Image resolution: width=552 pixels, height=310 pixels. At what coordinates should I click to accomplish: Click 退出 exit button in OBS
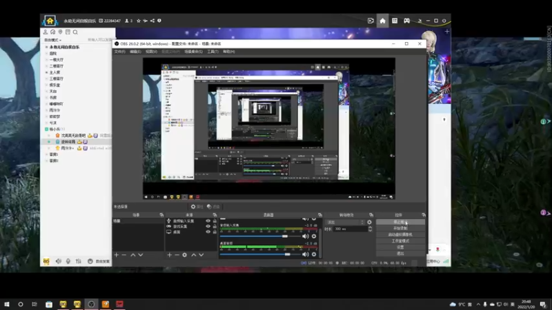point(400,254)
